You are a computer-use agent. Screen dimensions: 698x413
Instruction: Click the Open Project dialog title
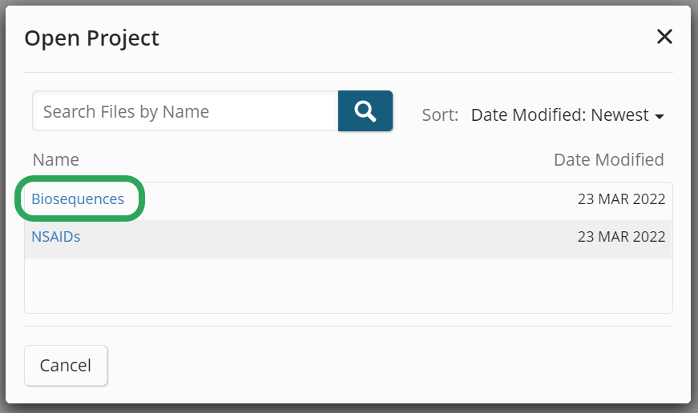click(92, 38)
